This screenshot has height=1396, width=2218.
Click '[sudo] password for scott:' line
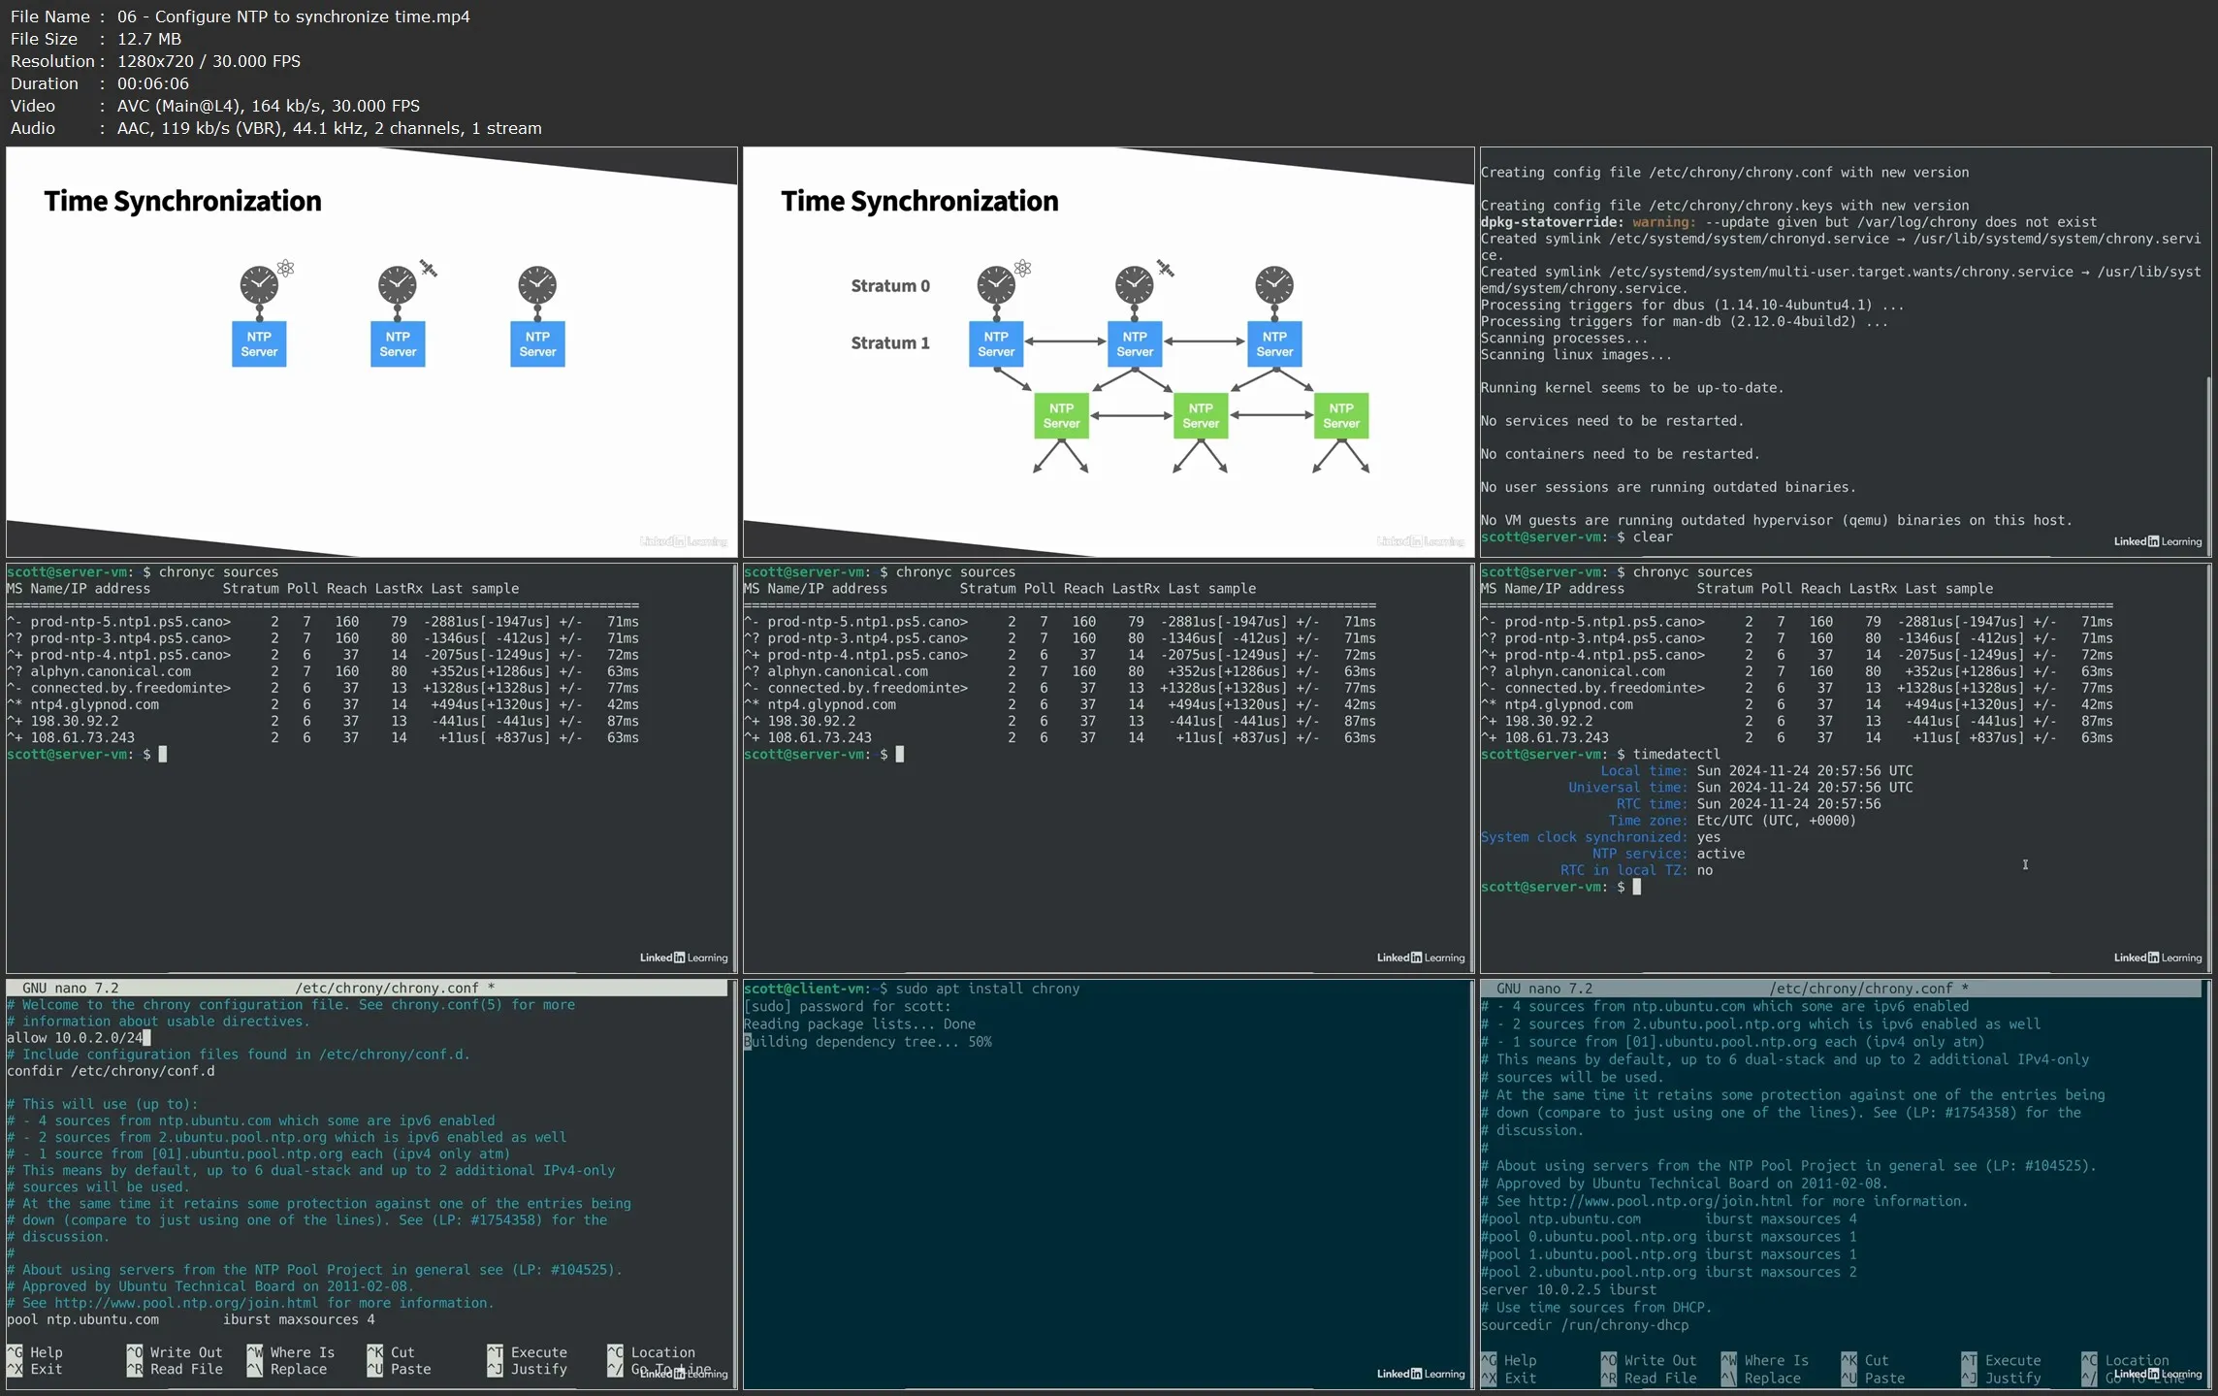[847, 1006]
